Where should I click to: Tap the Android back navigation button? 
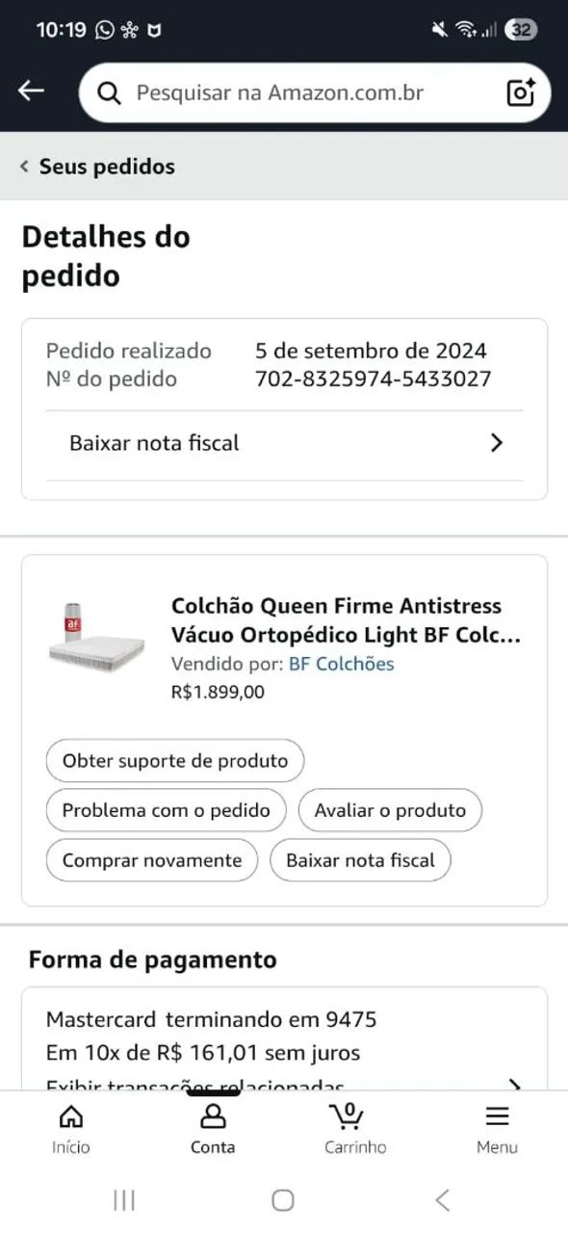[442, 1200]
